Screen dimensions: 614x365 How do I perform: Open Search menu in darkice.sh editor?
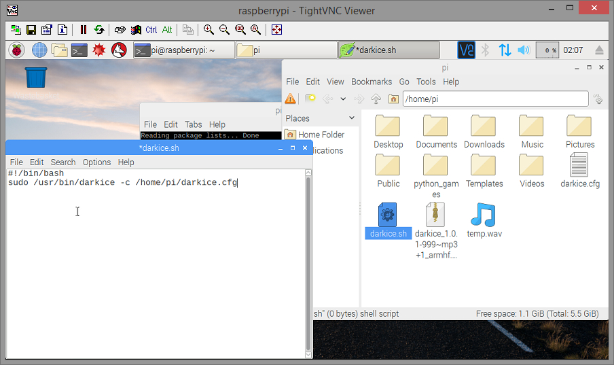pyautogui.click(x=63, y=162)
